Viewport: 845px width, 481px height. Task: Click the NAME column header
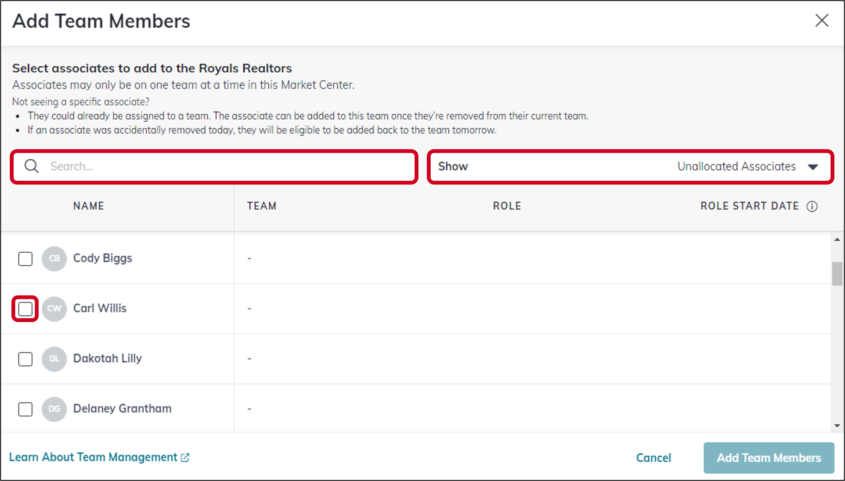pyautogui.click(x=88, y=206)
